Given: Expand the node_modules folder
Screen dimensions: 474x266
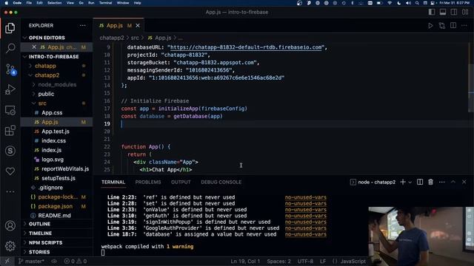Looking at the screenshot, I should pyautogui.click(x=57, y=85).
